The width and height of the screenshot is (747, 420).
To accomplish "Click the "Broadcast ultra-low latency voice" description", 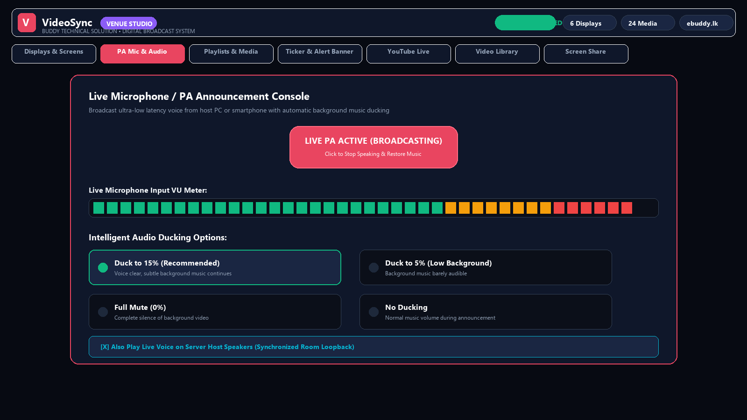I will (239, 111).
